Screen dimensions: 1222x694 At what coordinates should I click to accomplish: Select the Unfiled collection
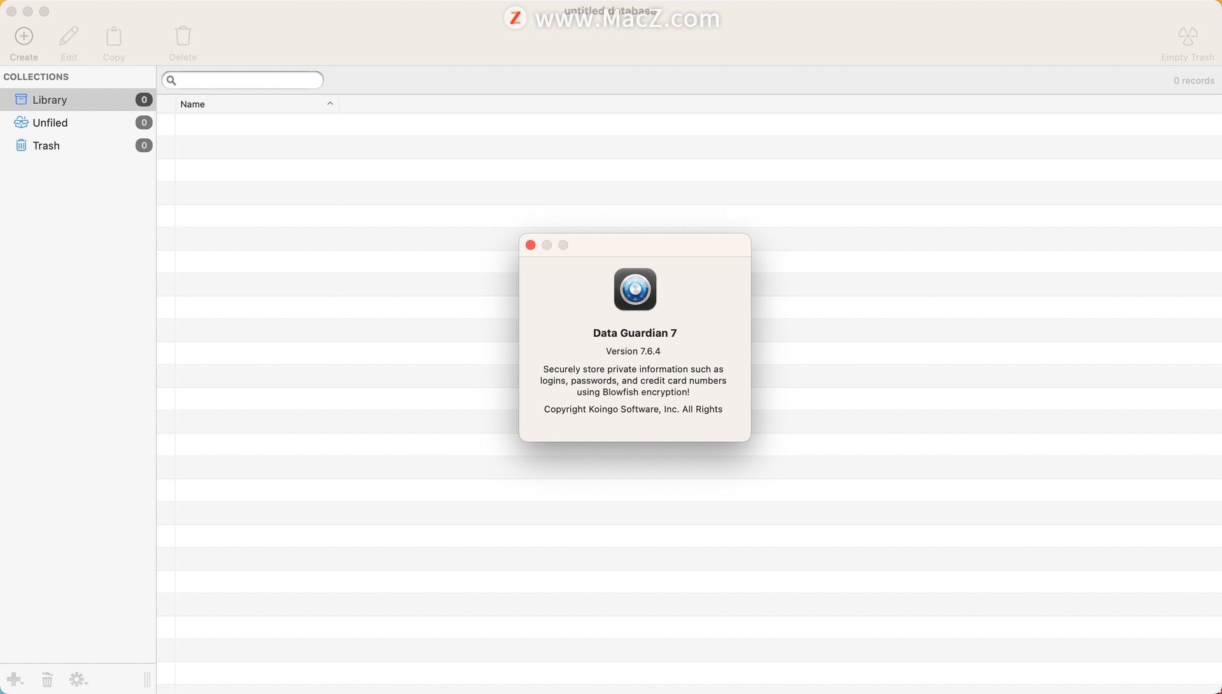(x=50, y=122)
